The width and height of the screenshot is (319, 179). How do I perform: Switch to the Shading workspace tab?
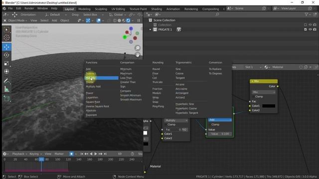pos(157,9)
